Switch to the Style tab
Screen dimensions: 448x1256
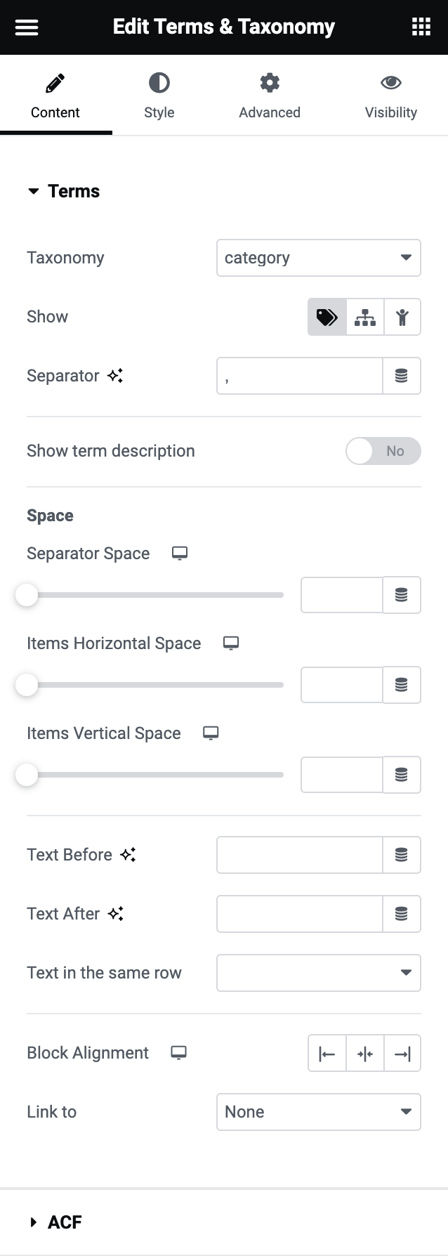click(x=159, y=96)
